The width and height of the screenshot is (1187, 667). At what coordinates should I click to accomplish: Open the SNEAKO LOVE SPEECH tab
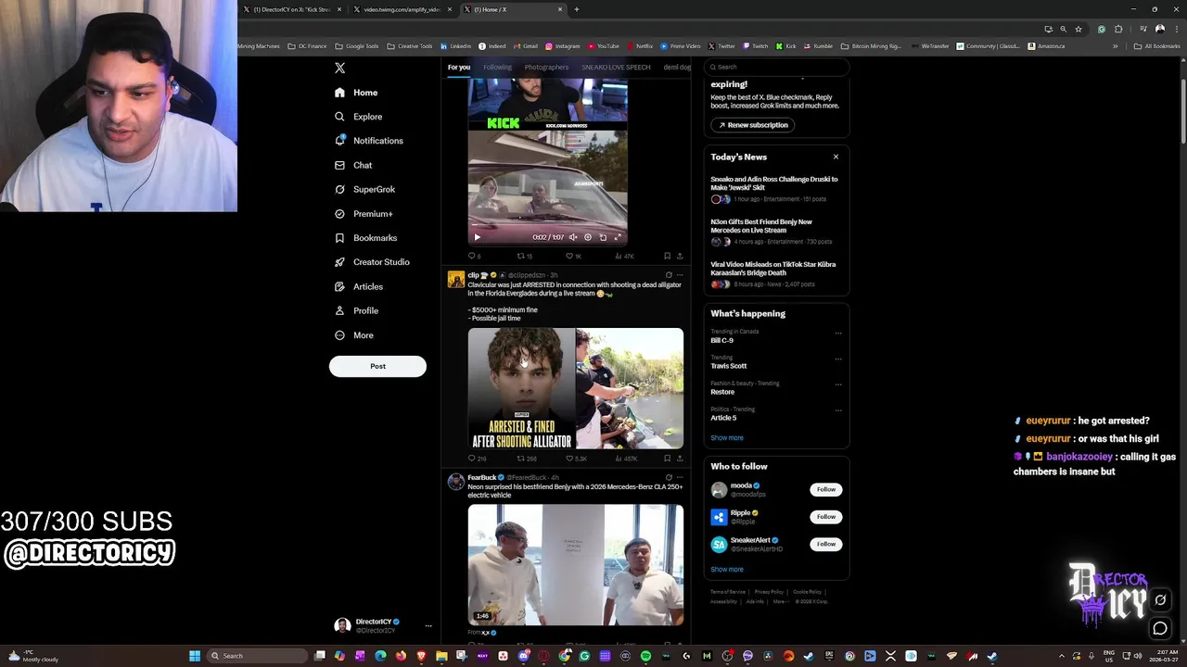(x=616, y=67)
